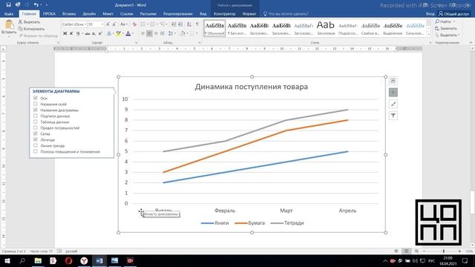Click the Вход sign-in link
The height and width of the screenshot is (267, 475).
click(430, 13)
